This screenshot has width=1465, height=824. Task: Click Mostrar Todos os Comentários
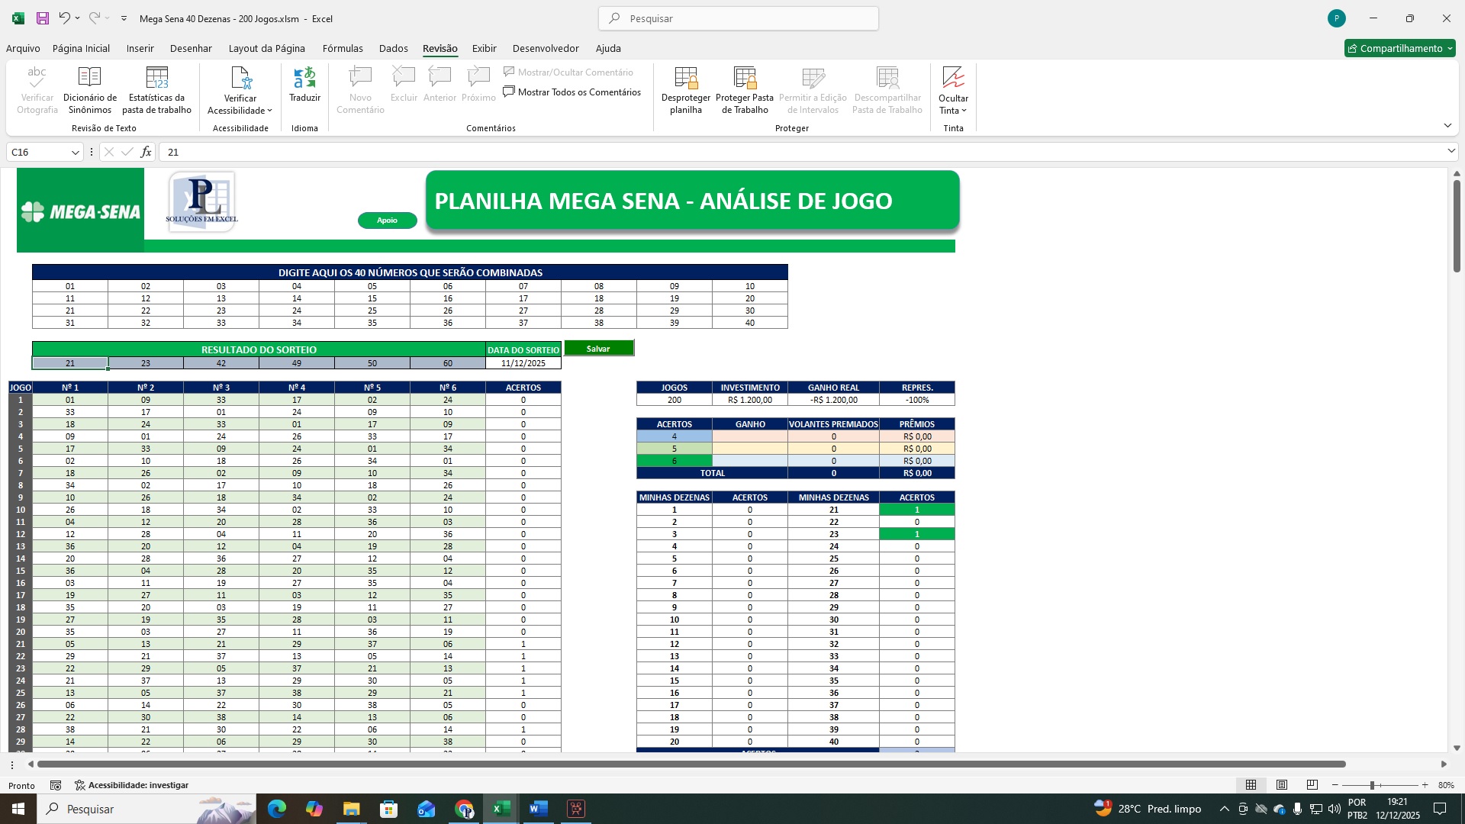[x=572, y=92]
